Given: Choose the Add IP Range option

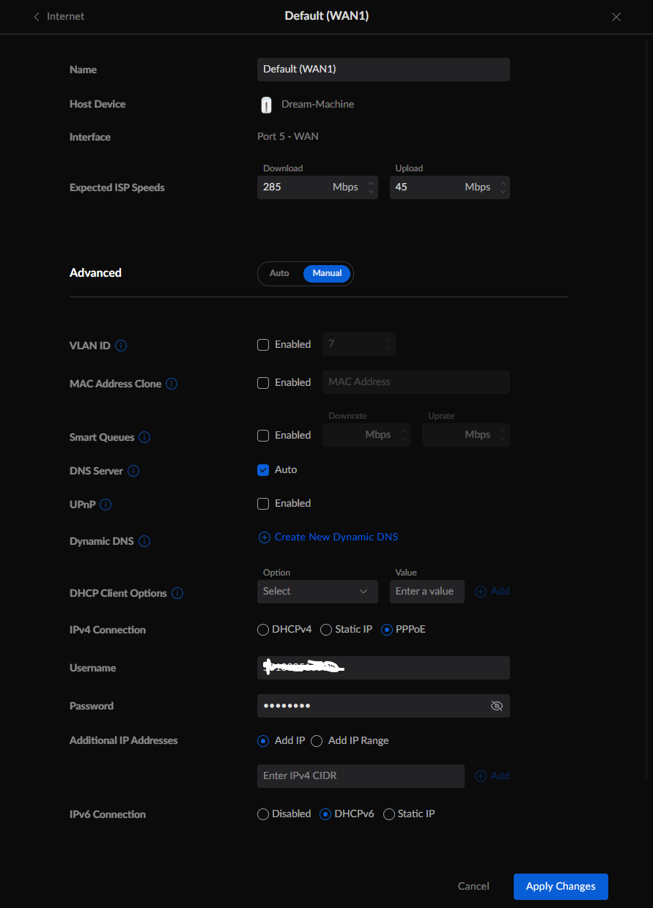Looking at the screenshot, I should (x=317, y=741).
